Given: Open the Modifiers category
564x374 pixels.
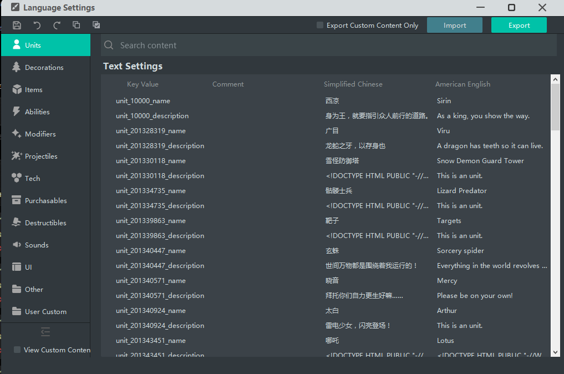Looking at the screenshot, I should tap(40, 134).
